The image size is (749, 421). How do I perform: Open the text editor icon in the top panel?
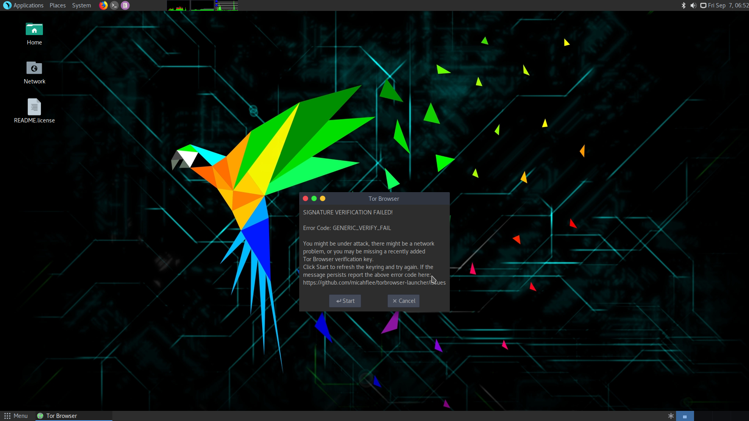[125, 5]
